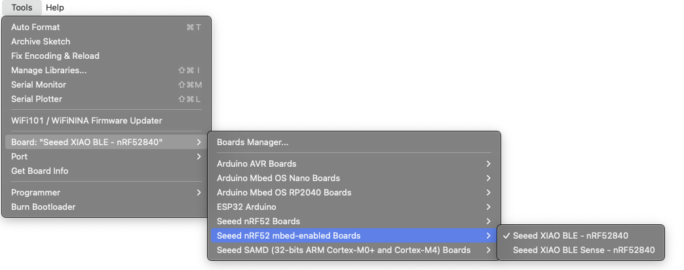This screenshot has width=684, height=270.
Task: Open WiFi101 / WiFiNINA Firmware Updater
Action: 106,121
